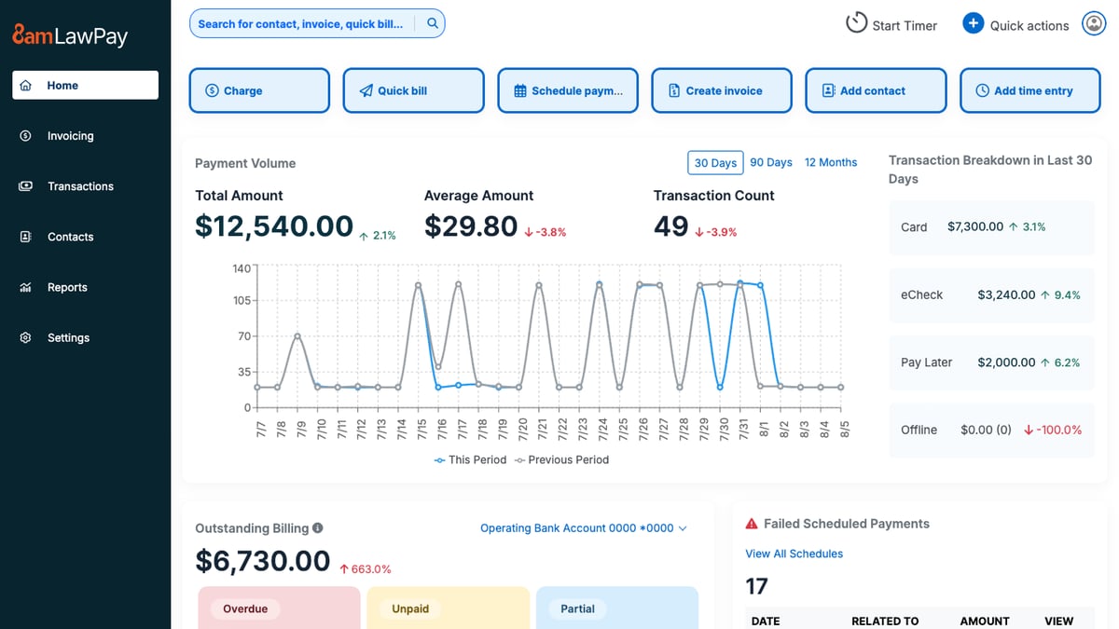Switch chart to 90 Days
This screenshot has width=1119, height=629.
pos(770,162)
